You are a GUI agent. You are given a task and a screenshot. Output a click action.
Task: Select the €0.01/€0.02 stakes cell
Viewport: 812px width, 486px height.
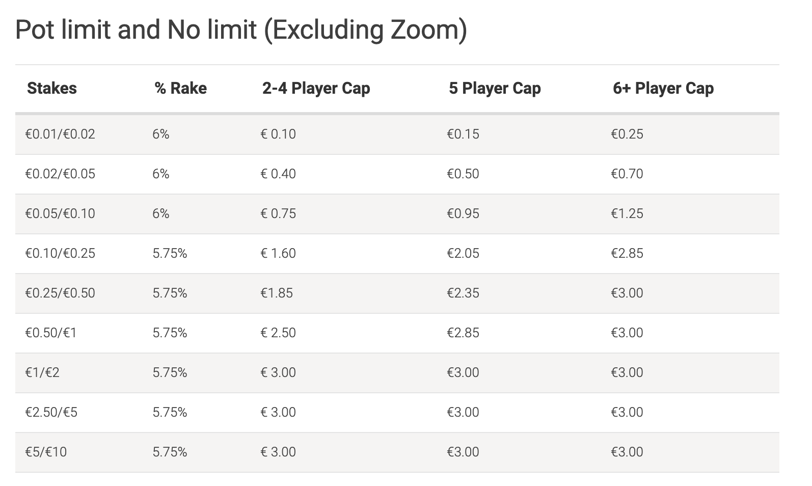coord(60,134)
